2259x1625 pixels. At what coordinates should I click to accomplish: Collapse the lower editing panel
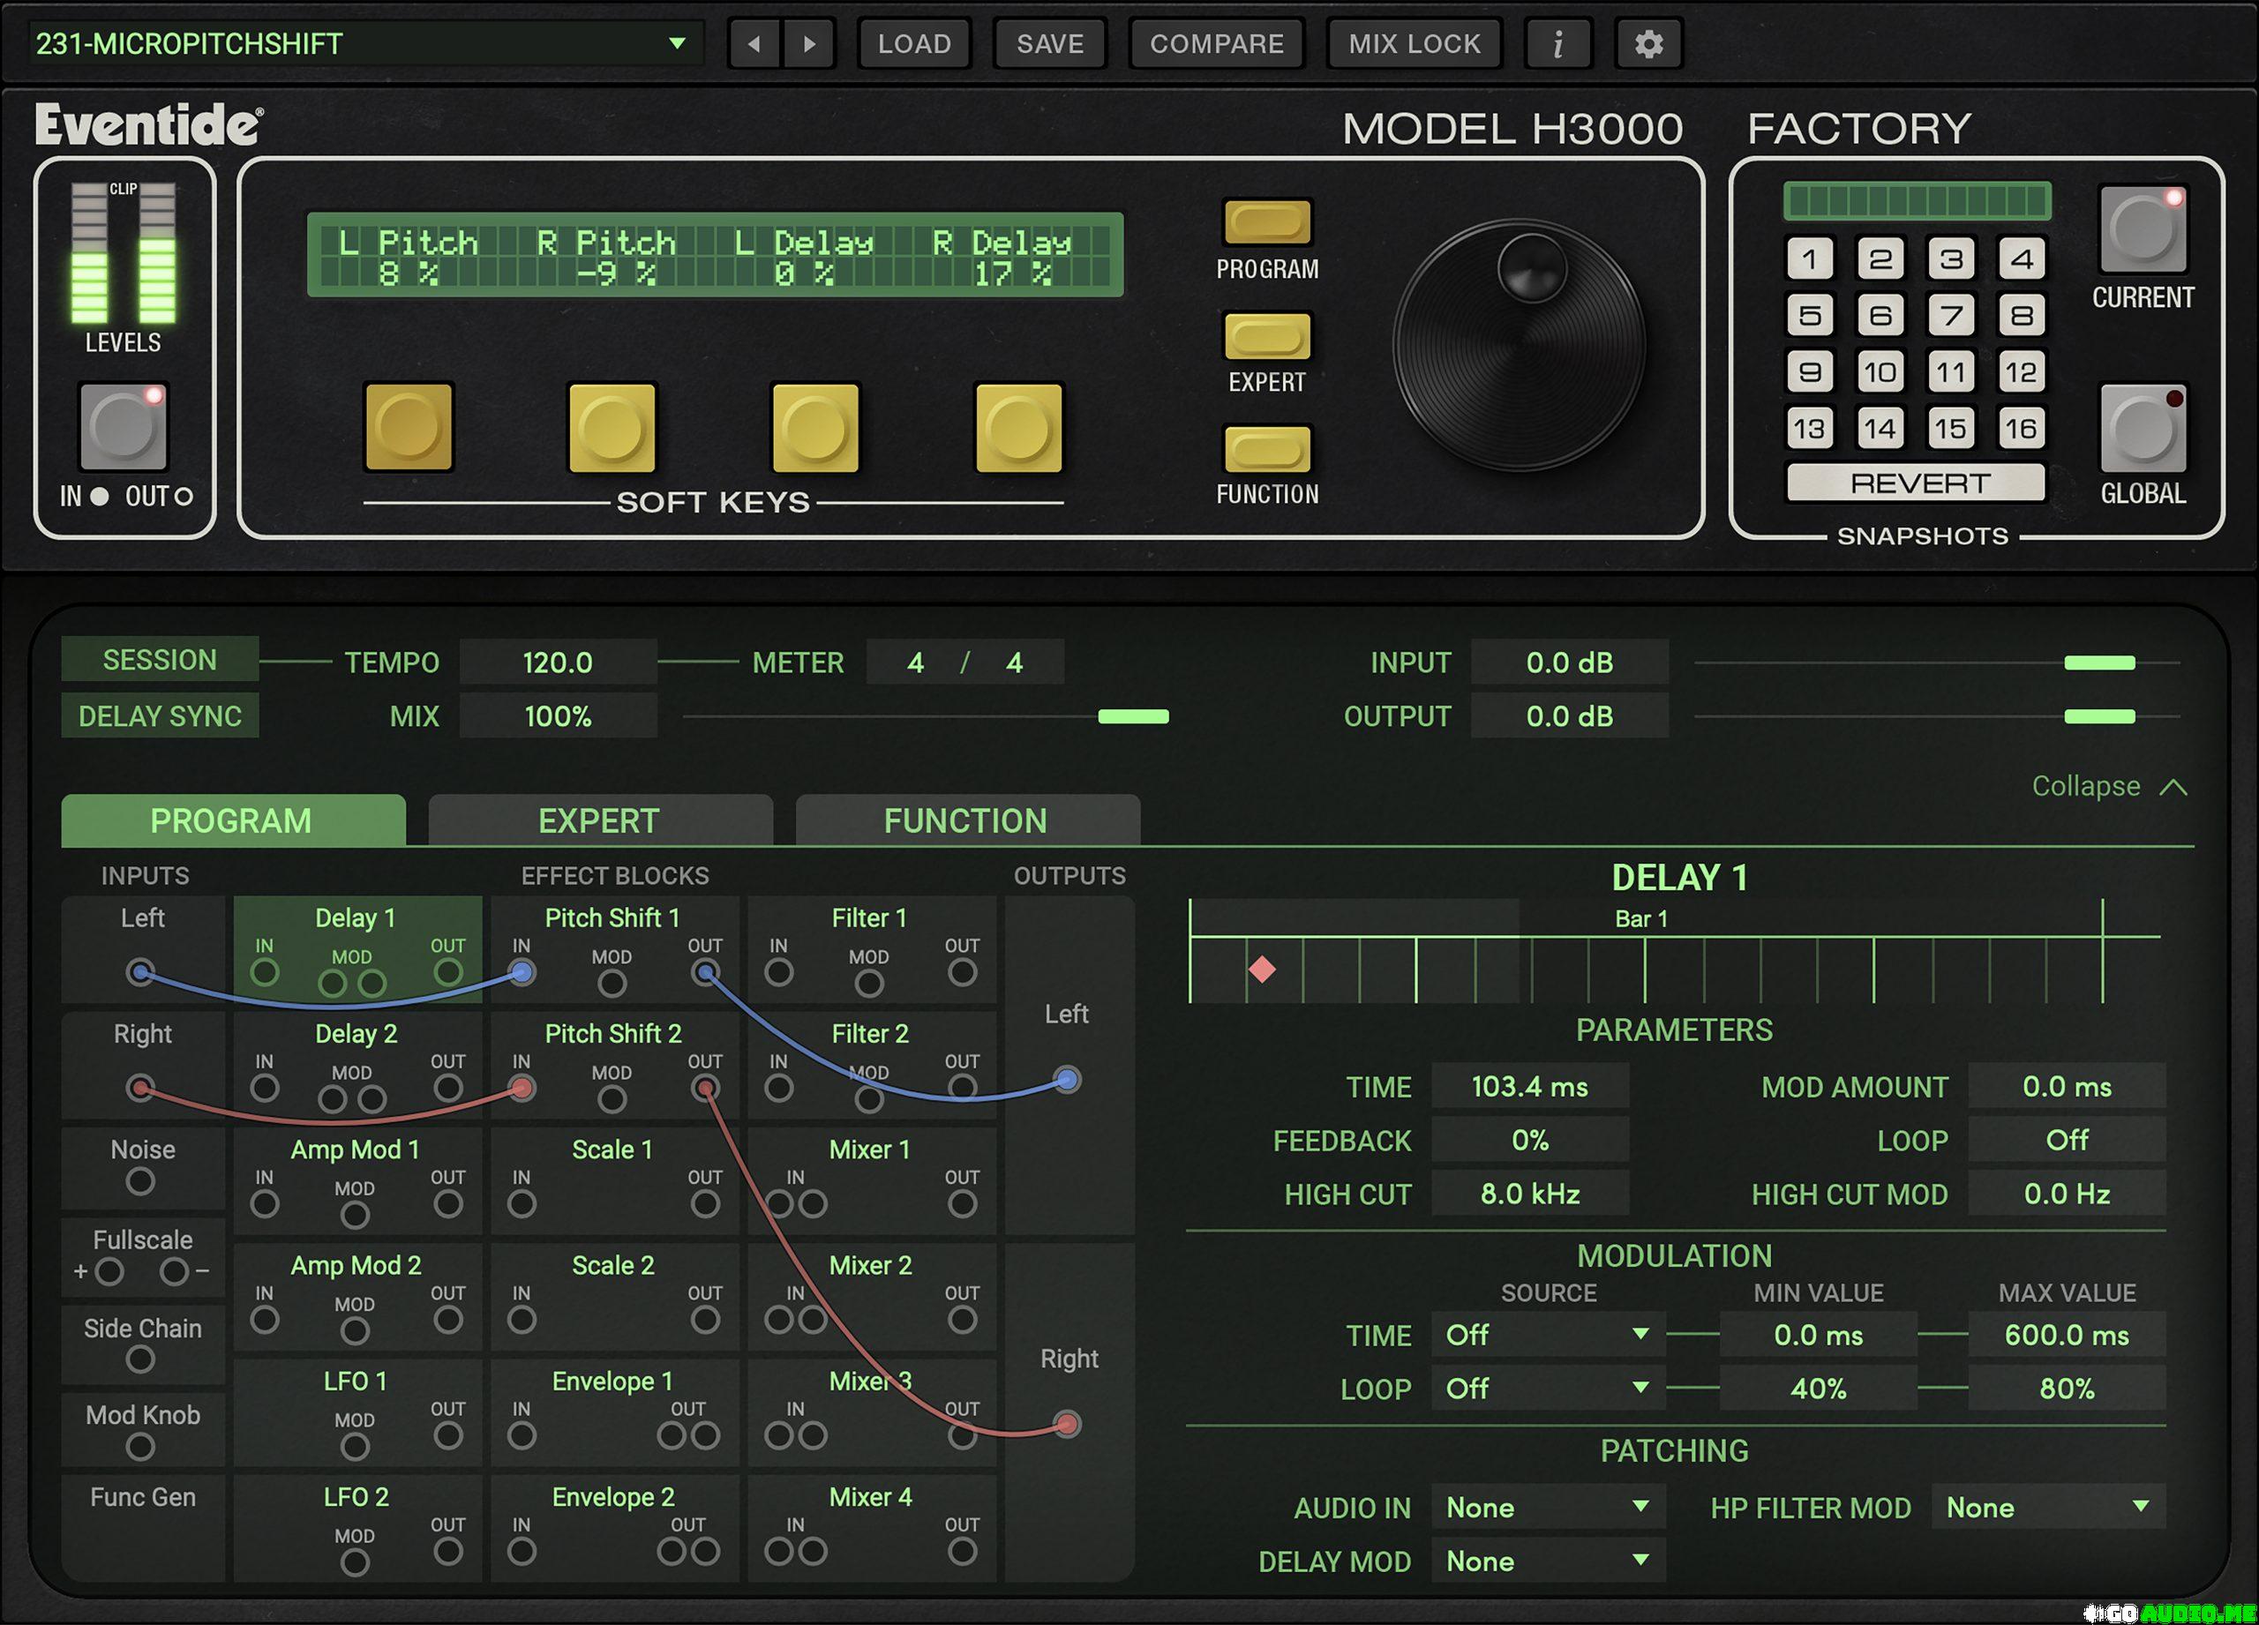(2107, 787)
